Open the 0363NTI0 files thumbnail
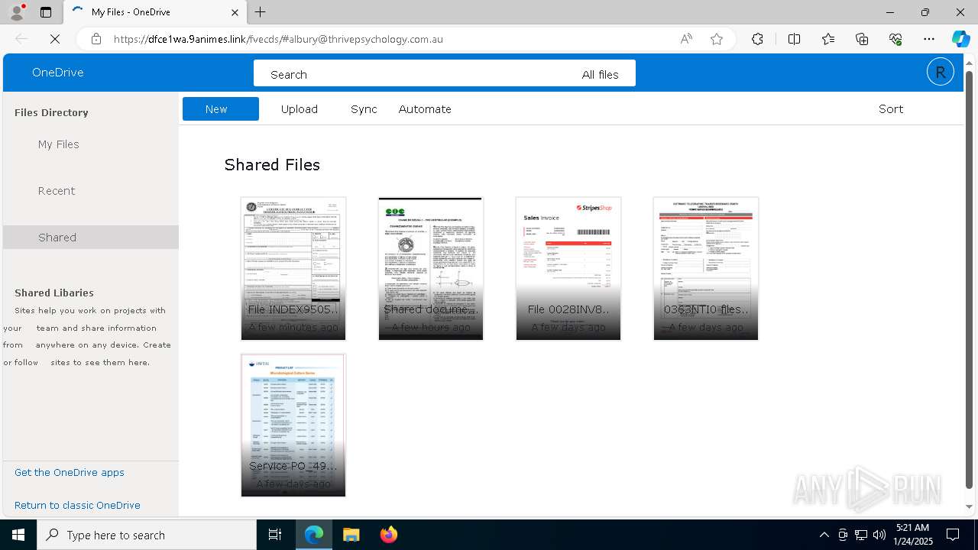 pos(706,268)
